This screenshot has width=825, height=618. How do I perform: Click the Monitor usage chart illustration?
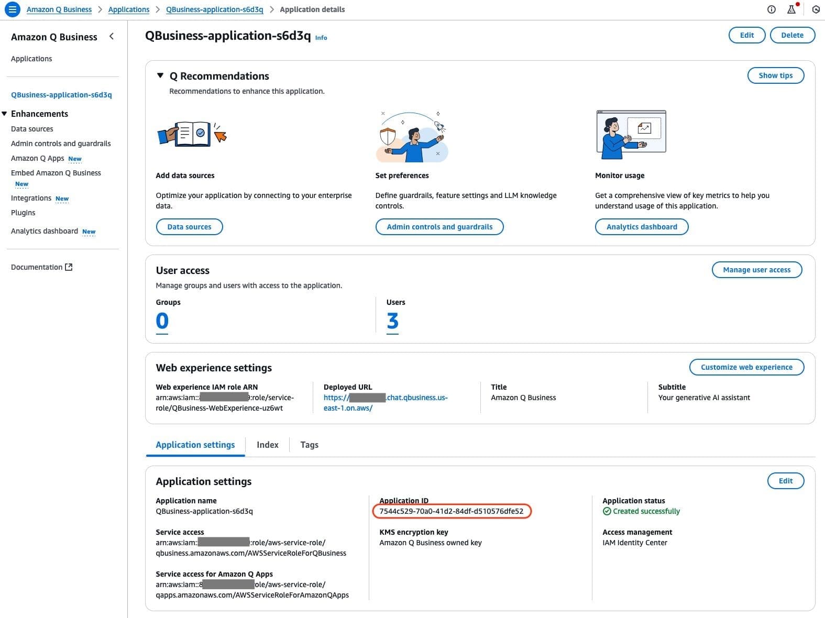pos(631,135)
